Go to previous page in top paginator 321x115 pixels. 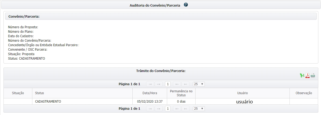tap(158, 84)
